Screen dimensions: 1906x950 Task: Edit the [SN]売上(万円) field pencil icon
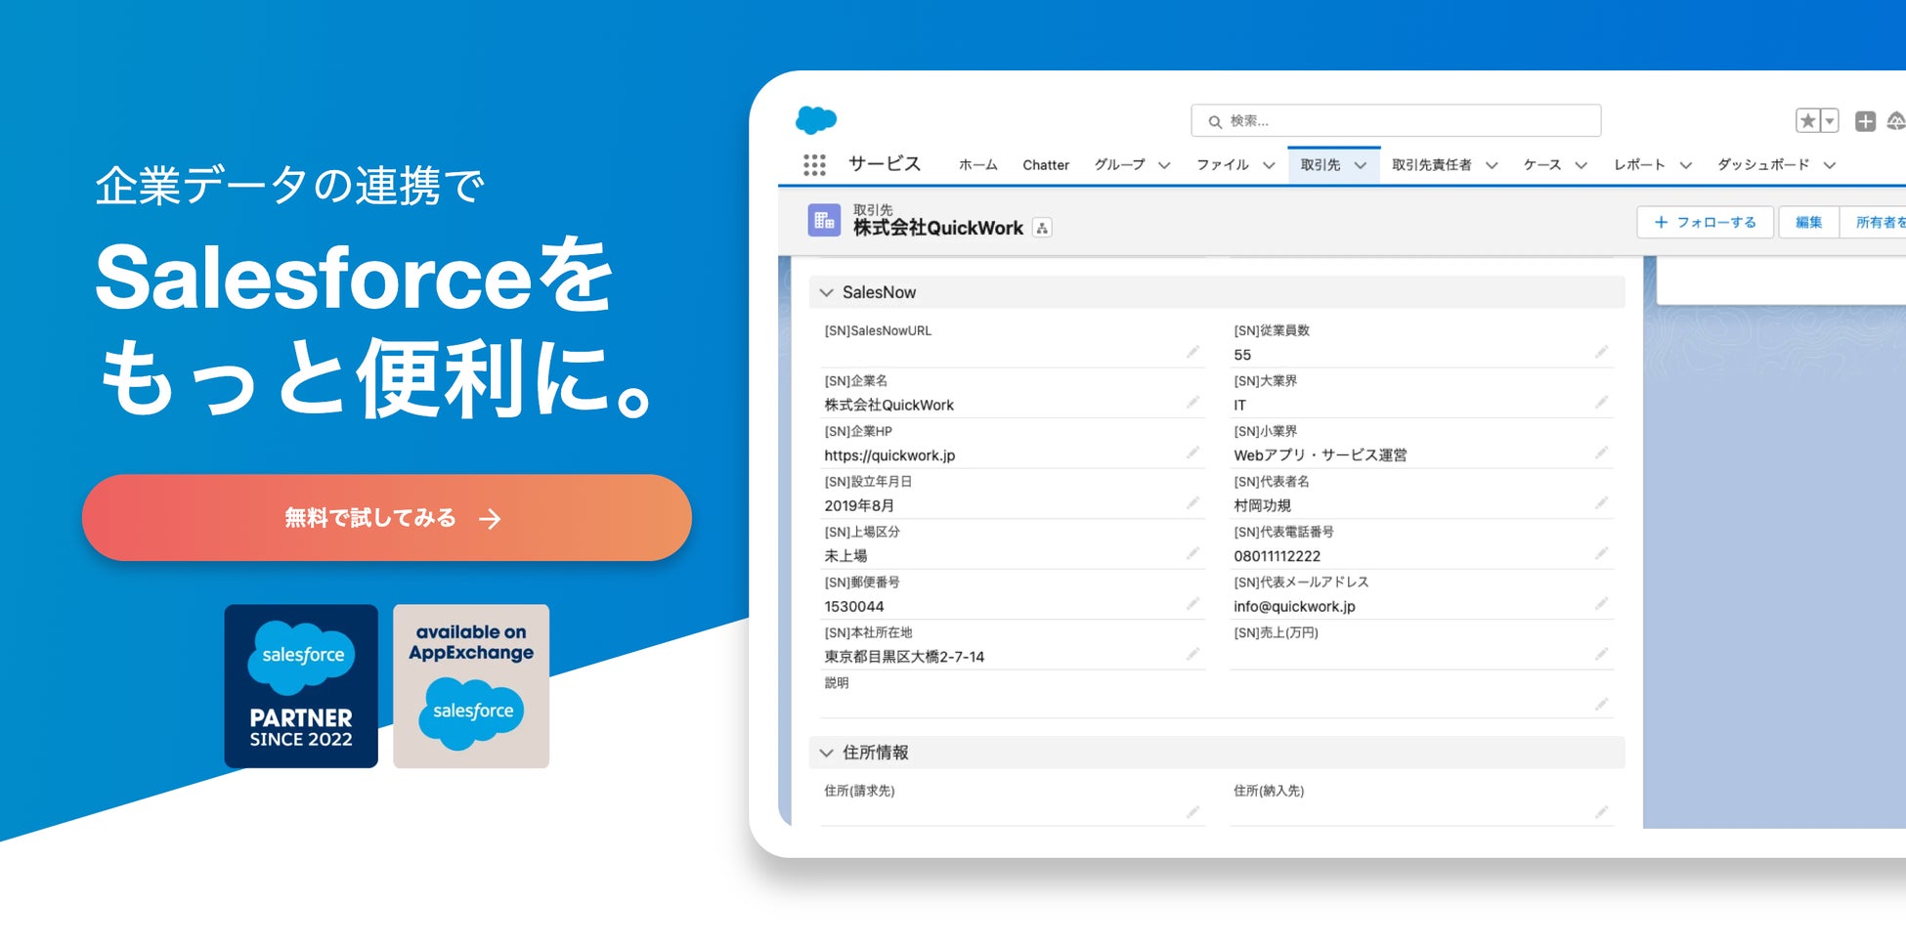point(1601,654)
